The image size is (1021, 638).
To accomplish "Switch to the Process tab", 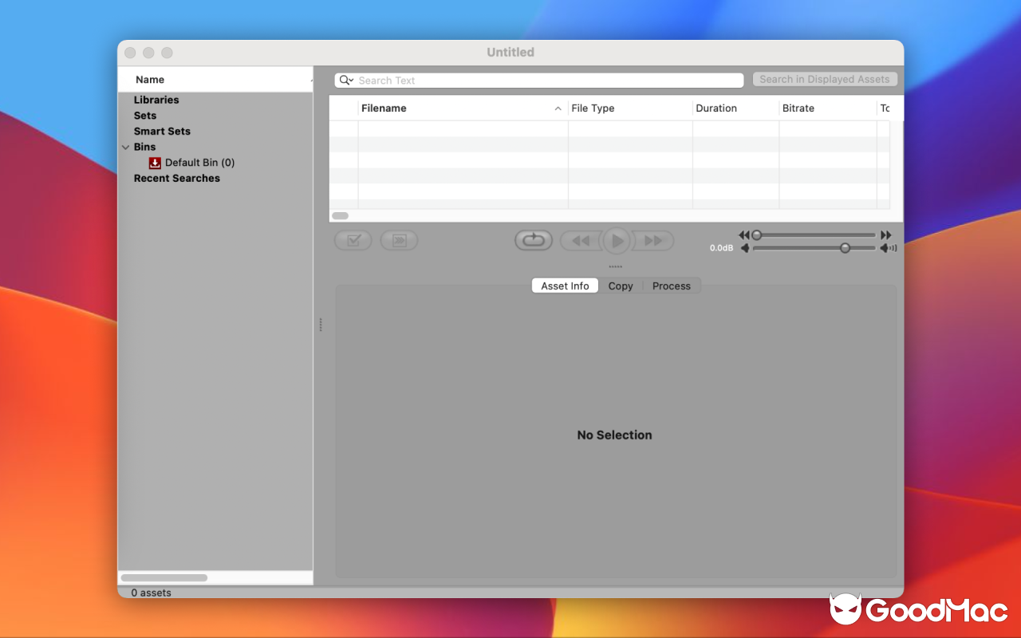I will tap(672, 286).
